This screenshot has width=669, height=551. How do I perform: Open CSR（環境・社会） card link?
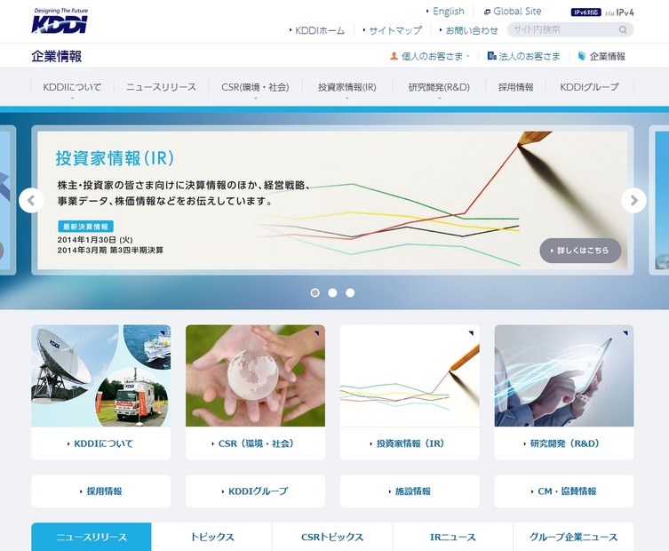[x=256, y=443]
